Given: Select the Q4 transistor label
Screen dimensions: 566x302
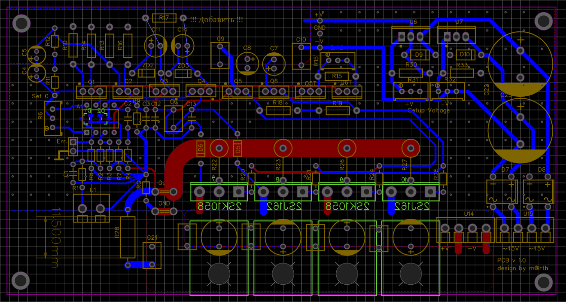Looking at the screenshot, I should (x=201, y=82).
